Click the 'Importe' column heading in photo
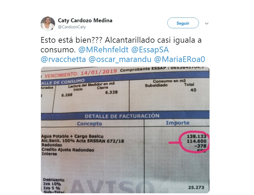The height and width of the screenshot is (195, 254). 178,123
